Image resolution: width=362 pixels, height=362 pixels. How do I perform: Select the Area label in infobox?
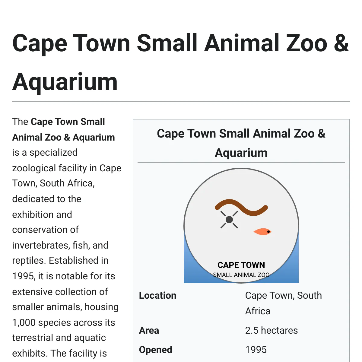coord(149,330)
